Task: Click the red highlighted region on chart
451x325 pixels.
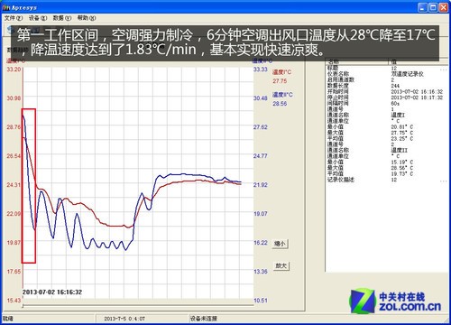Action: (29, 186)
